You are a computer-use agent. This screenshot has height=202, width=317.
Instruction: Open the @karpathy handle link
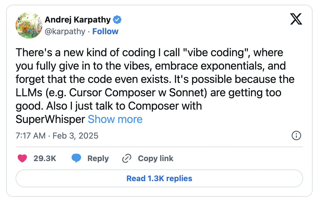(65, 31)
